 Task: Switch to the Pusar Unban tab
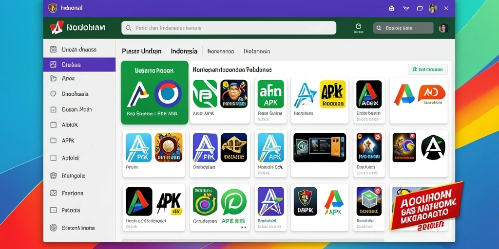[x=142, y=51]
